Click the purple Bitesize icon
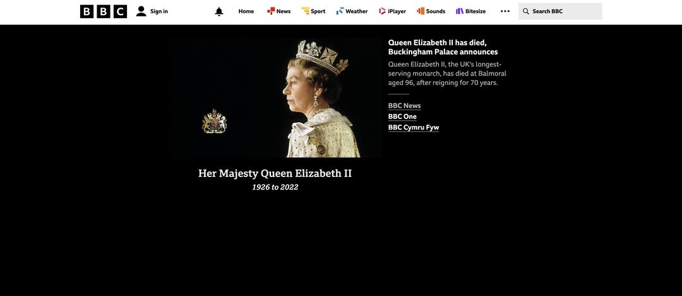 point(460,11)
